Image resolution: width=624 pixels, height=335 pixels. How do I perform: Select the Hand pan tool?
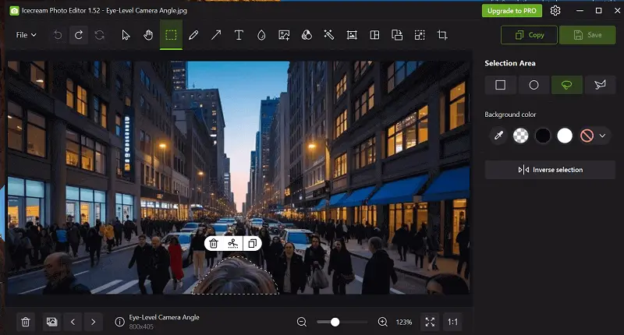click(148, 35)
